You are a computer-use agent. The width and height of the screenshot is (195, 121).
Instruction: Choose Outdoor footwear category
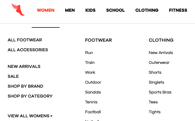pyautogui.click(x=93, y=82)
